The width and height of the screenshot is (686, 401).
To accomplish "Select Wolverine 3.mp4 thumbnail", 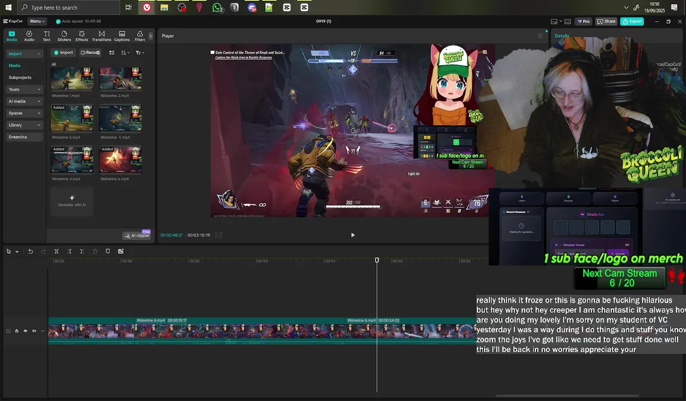I will (72, 119).
